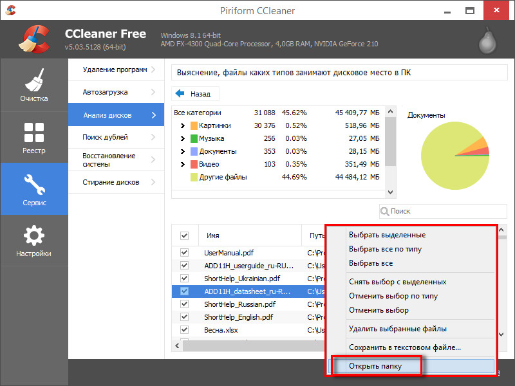Click the Стирание дисков chevron

click(153, 182)
